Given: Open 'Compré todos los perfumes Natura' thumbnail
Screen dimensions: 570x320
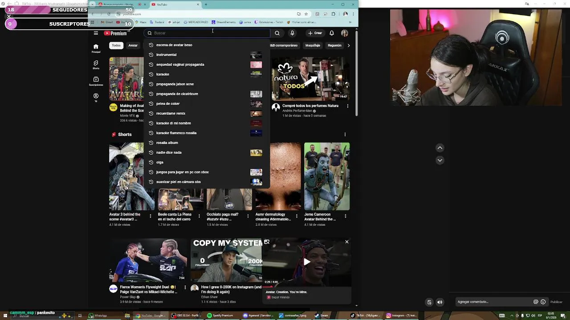Looking at the screenshot, I should pyautogui.click(x=310, y=79).
